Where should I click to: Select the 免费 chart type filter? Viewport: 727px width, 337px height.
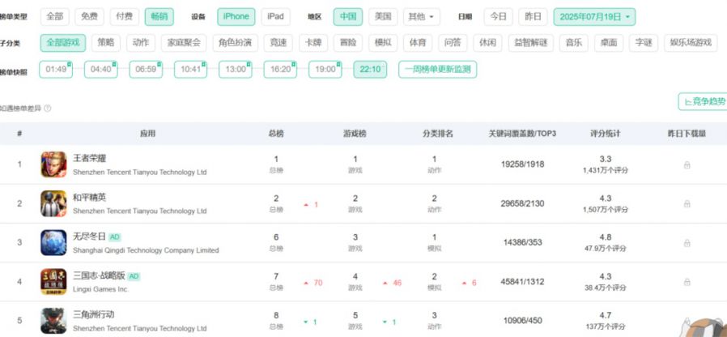tap(90, 17)
